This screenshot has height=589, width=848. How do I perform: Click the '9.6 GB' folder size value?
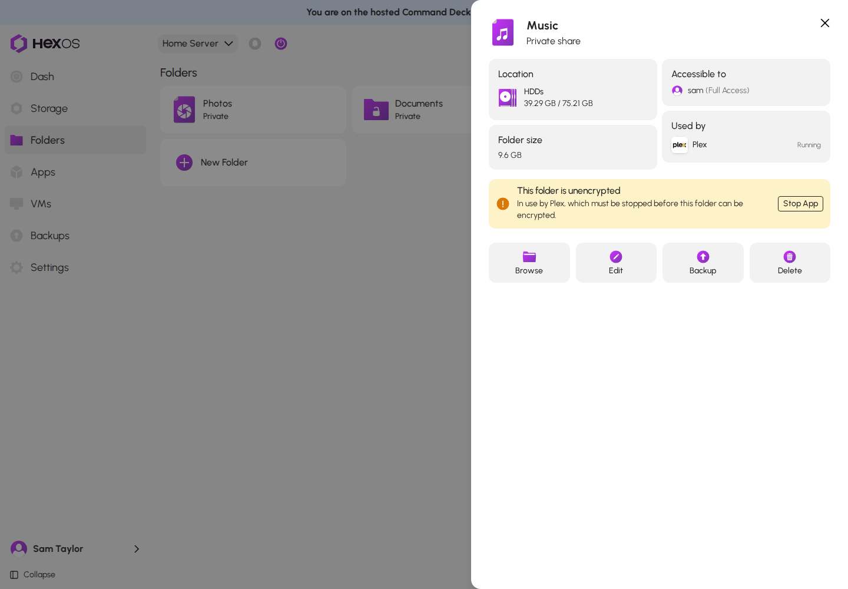coord(510,155)
